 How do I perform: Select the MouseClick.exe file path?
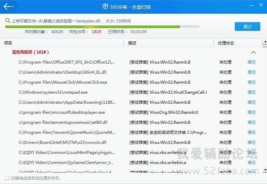tap(63, 82)
